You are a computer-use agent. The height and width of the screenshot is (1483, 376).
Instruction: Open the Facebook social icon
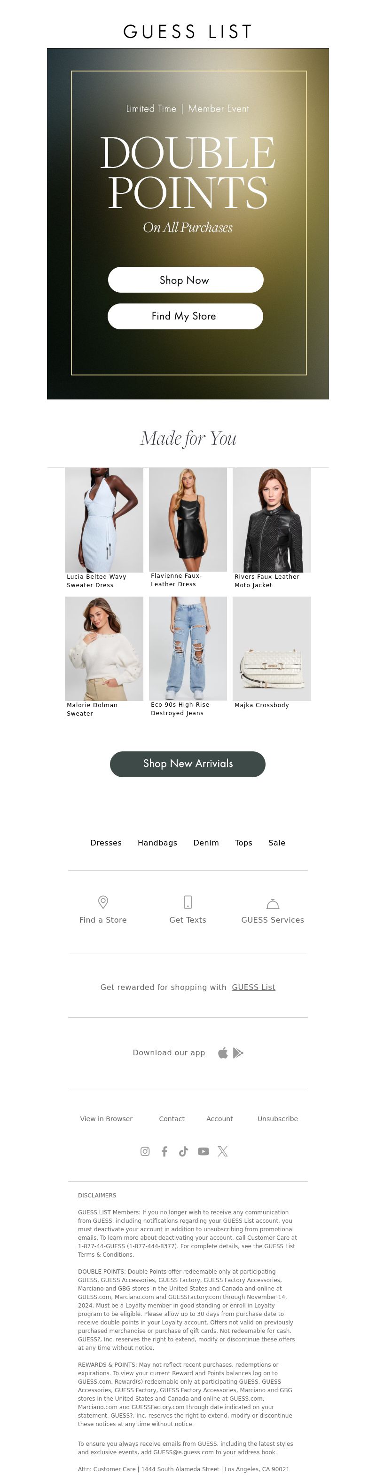tap(164, 1151)
